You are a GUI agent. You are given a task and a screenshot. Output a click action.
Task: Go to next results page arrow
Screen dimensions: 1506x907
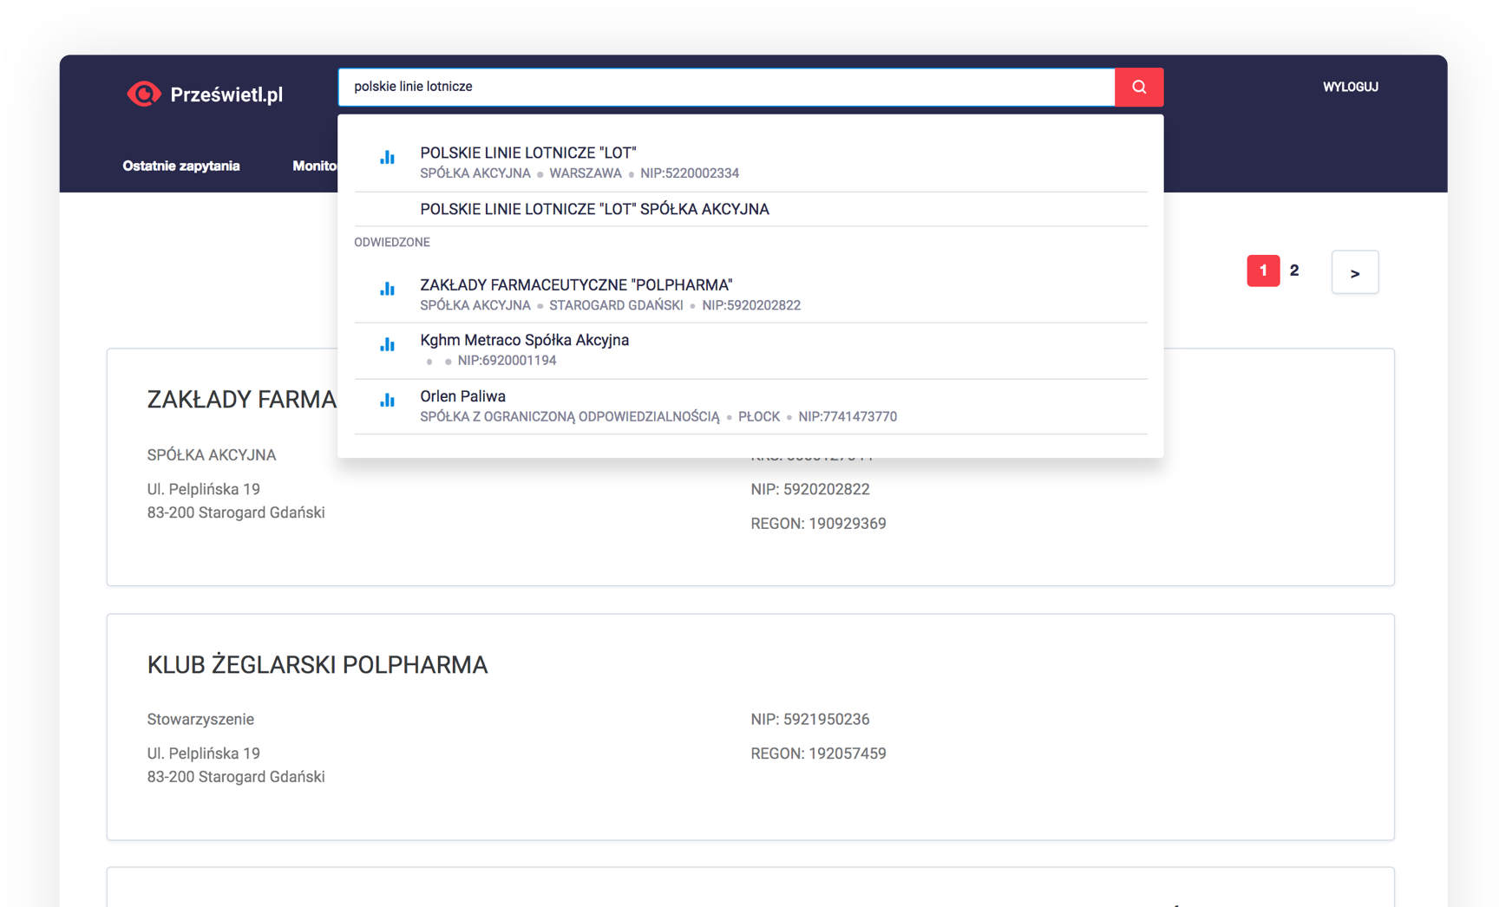click(x=1354, y=272)
